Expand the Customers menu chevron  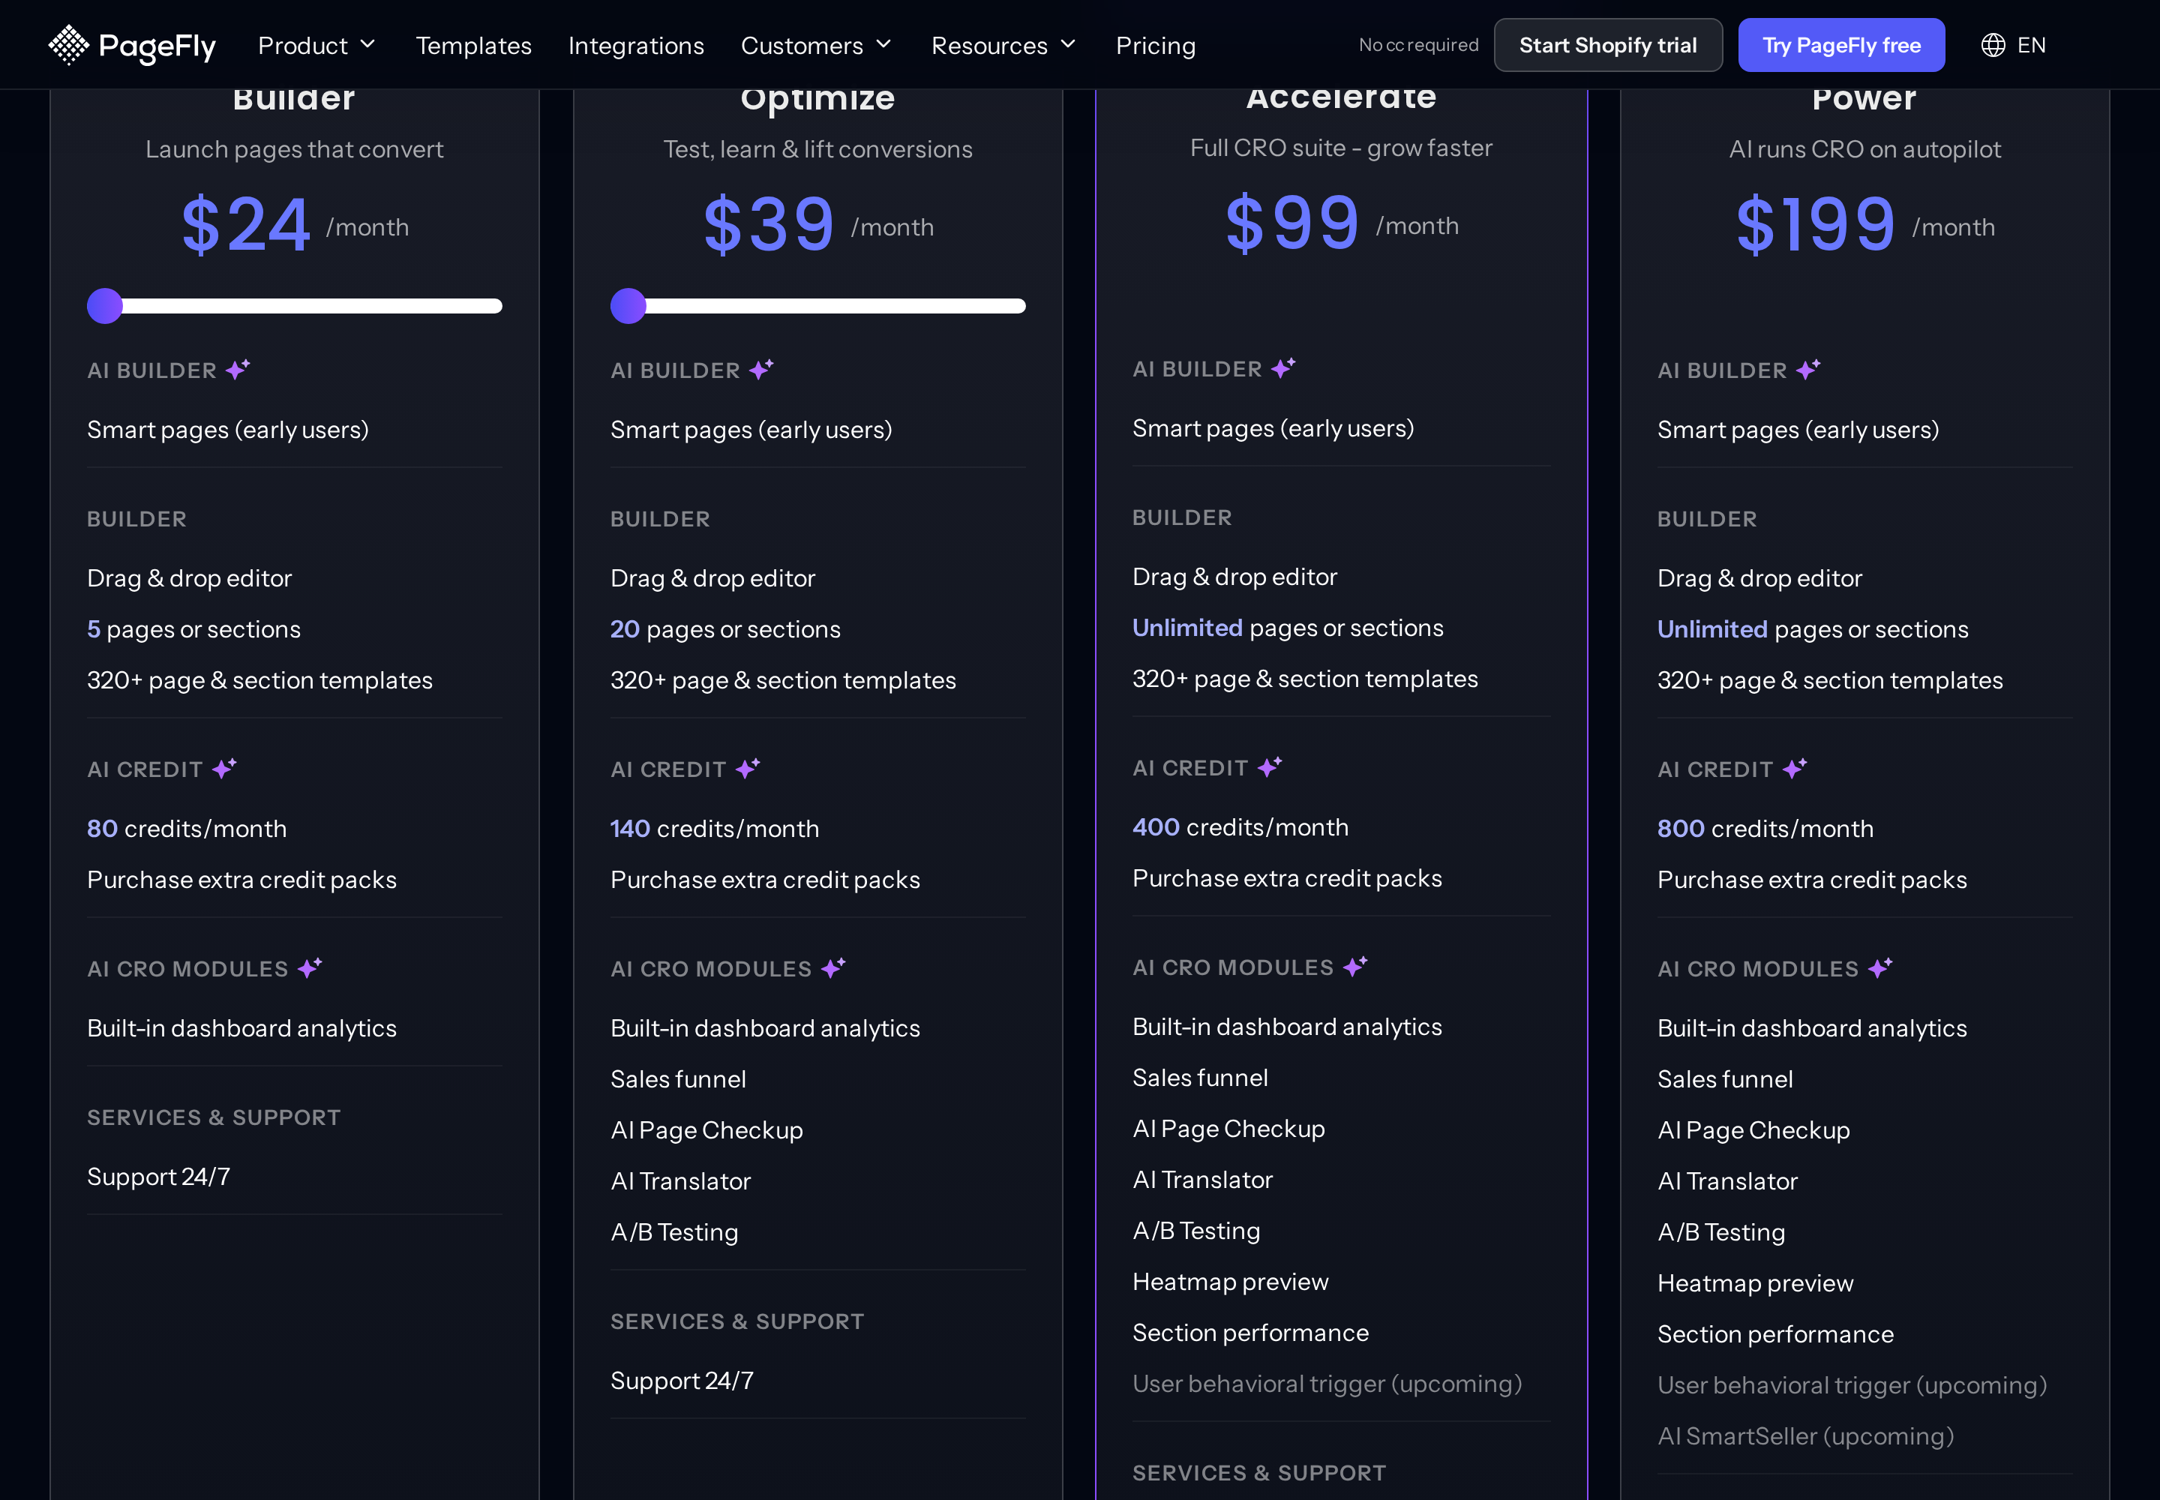point(883,44)
